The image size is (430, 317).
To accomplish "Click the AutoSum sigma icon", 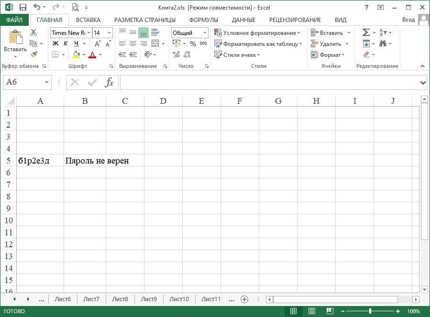I will (x=366, y=33).
